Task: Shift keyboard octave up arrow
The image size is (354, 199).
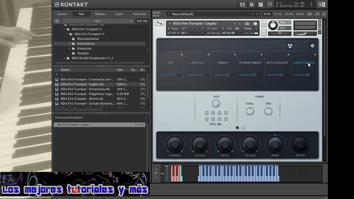Action: (156, 169)
